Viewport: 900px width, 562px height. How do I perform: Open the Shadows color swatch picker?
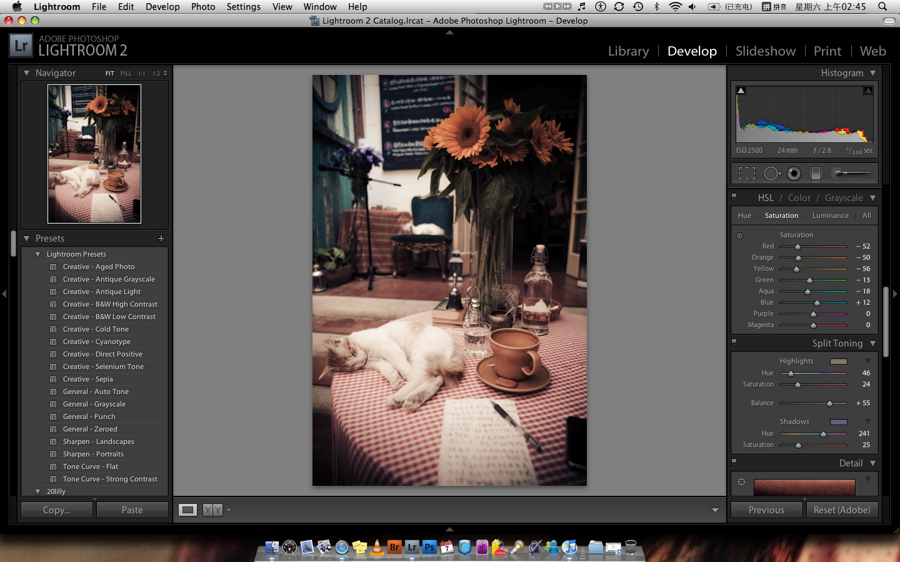coord(839,422)
